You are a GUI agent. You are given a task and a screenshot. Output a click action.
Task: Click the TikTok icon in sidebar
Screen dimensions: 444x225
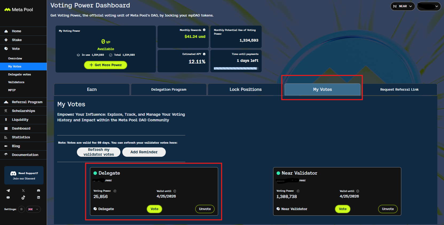23,198
